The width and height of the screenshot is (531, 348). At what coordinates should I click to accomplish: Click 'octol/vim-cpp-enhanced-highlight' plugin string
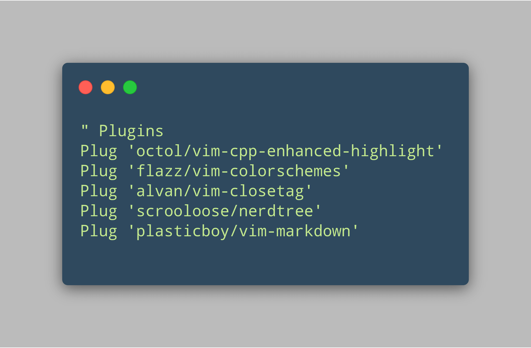pyautogui.click(x=285, y=151)
